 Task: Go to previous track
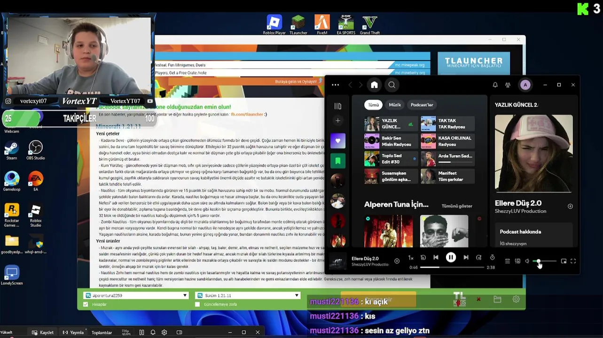tap(436, 257)
